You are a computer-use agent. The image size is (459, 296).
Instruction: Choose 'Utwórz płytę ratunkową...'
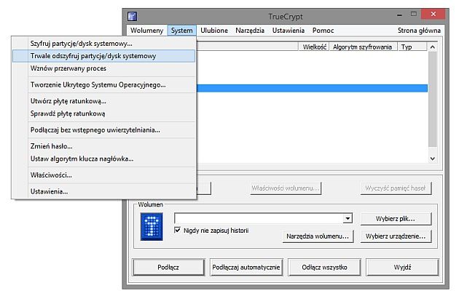[x=103, y=101]
